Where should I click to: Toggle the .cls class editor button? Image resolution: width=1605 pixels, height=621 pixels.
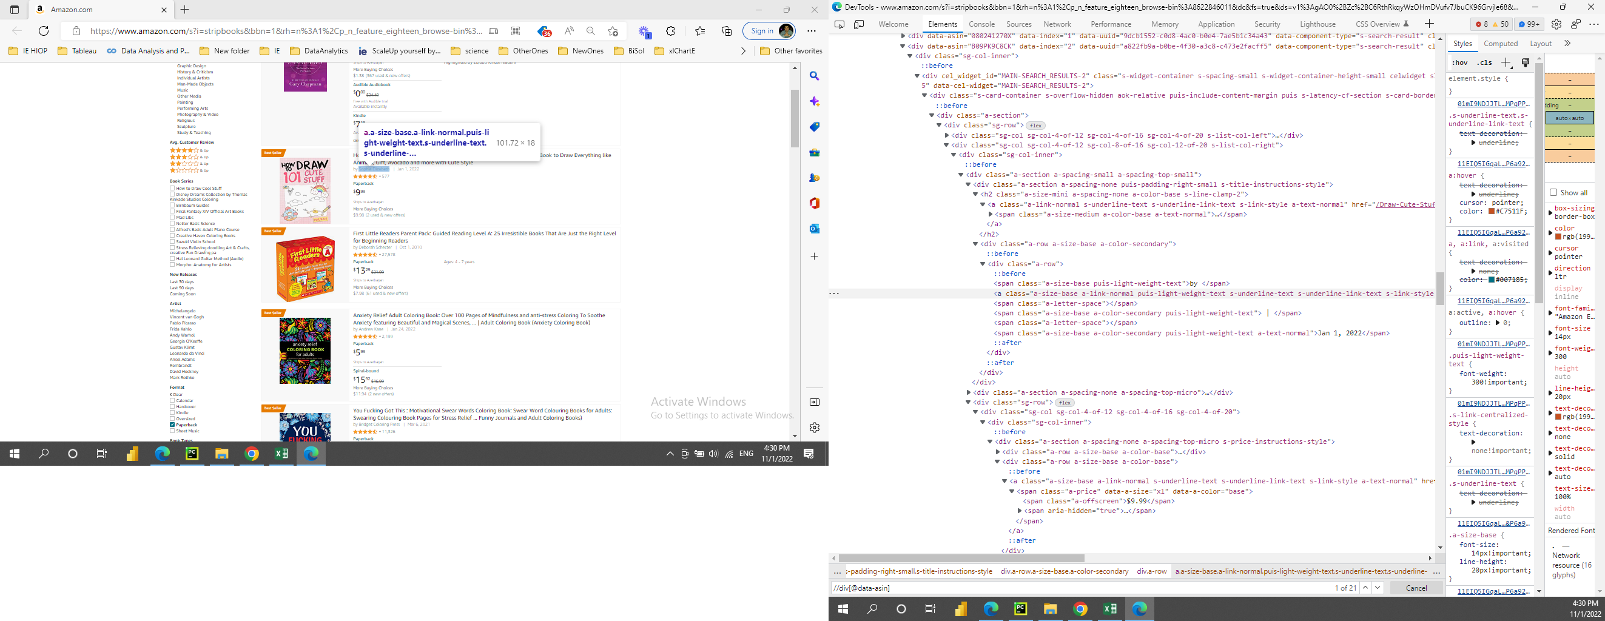tap(1485, 62)
